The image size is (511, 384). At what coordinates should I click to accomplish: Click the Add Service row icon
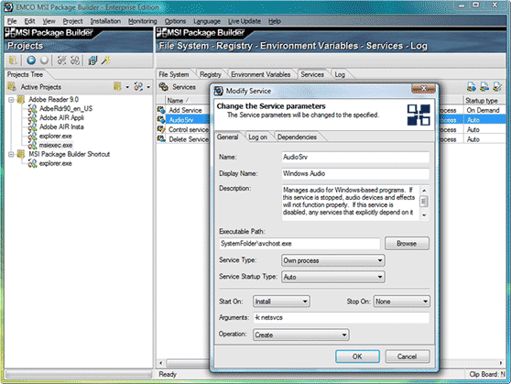point(161,110)
